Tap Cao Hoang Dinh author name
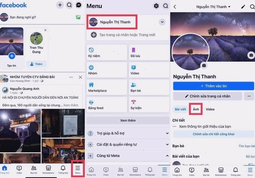The width and height of the screenshot is (255, 178). pyautogui.click(x=20, y=81)
